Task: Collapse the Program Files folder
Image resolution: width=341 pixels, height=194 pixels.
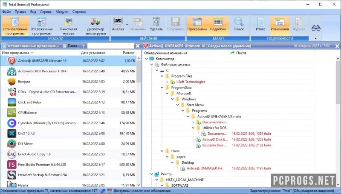Action: click(162, 76)
